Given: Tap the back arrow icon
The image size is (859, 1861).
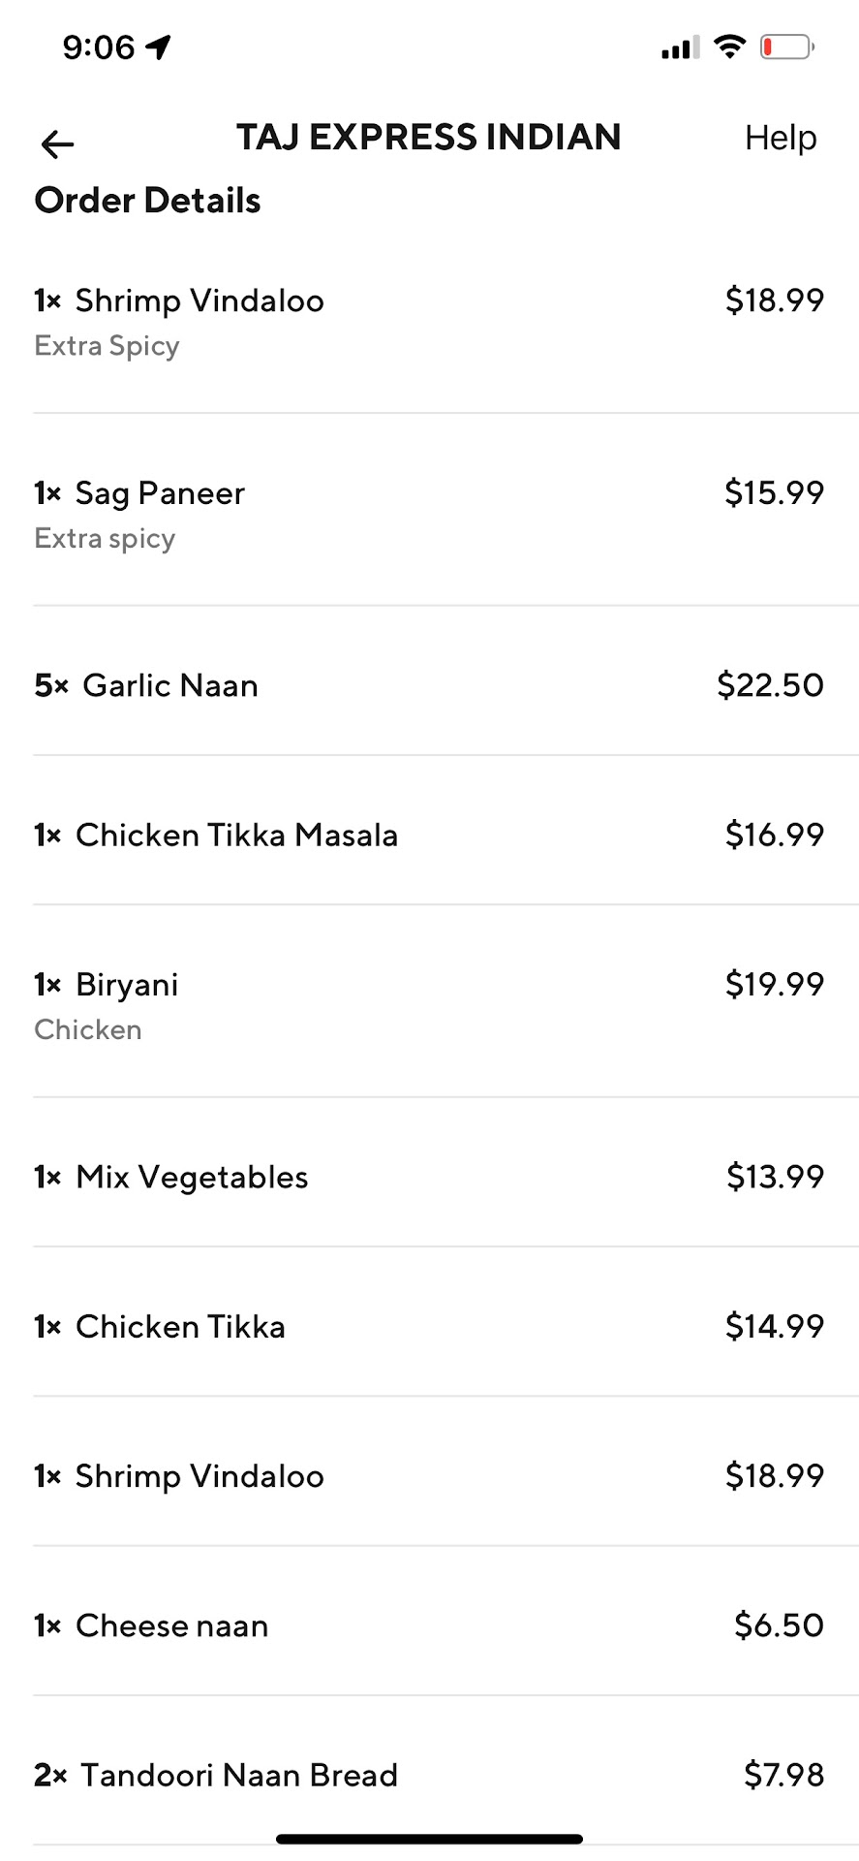Looking at the screenshot, I should point(57,144).
